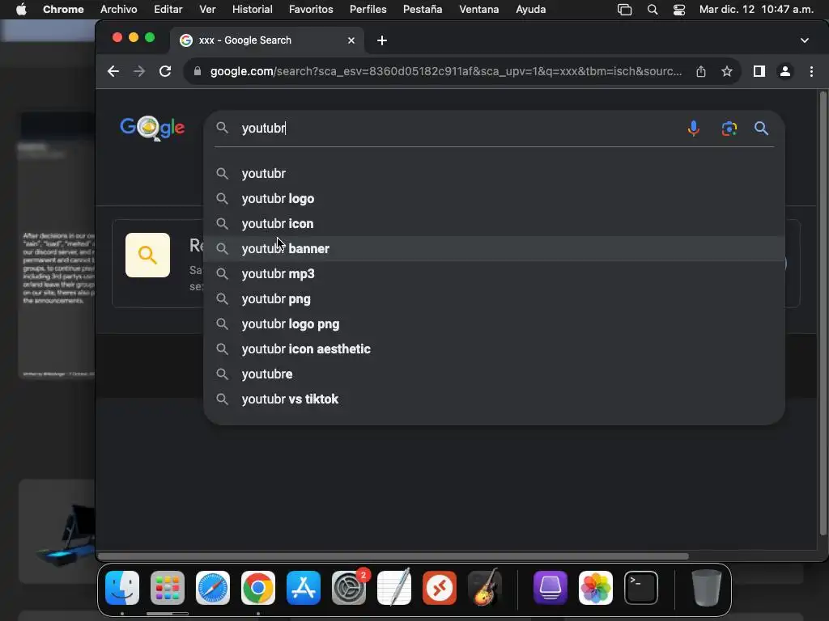Click the blue search magnifier button
This screenshot has height=621, width=829.
[761, 129]
